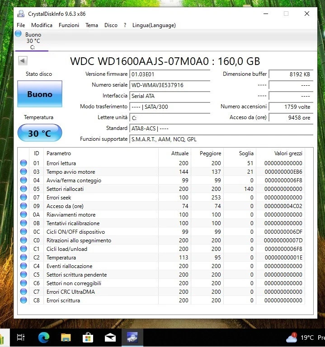
Task: Click the Serial ATA interface field
Action: [x=170, y=96]
